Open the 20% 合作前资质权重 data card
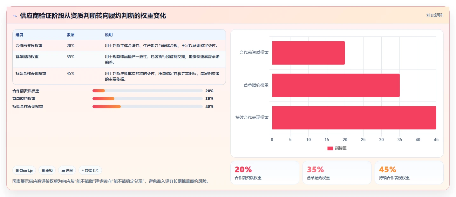 pyautogui.click(x=265, y=173)
